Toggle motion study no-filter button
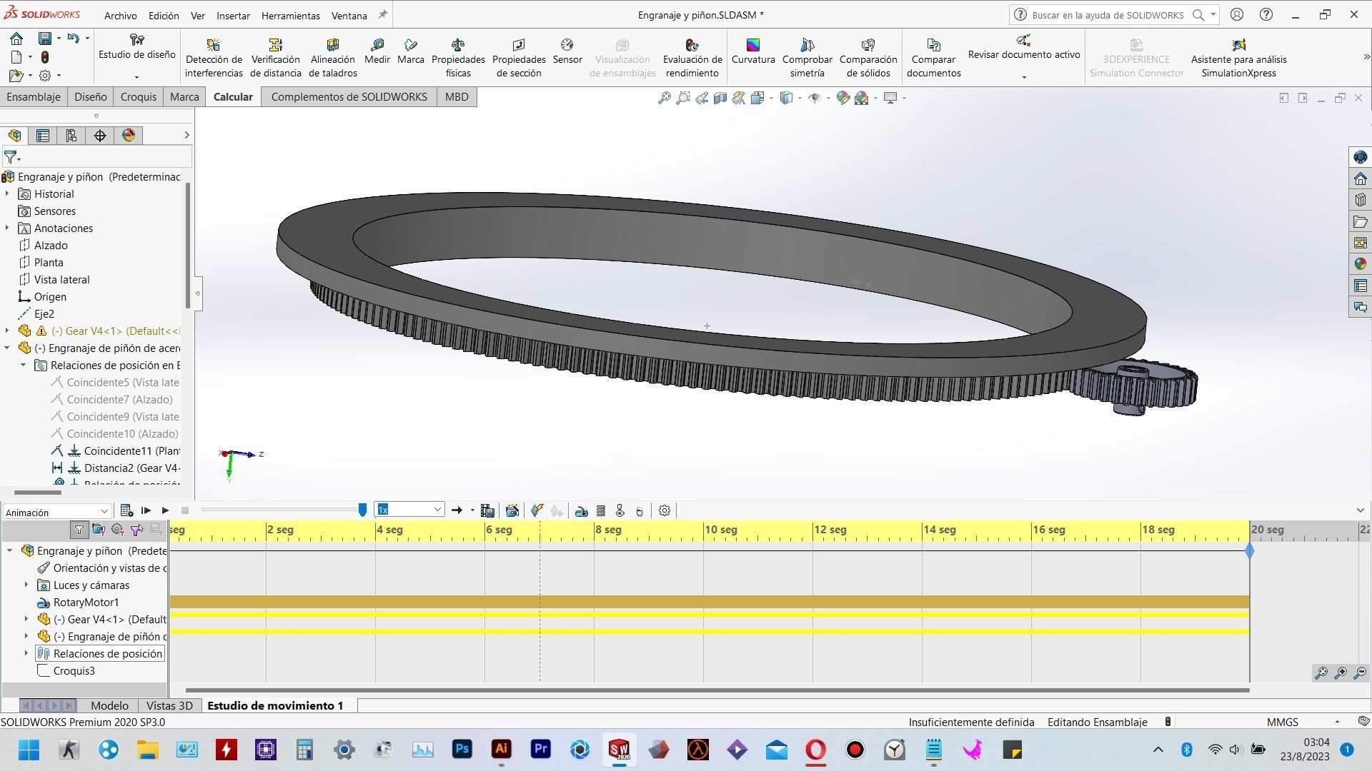 [x=79, y=529]
